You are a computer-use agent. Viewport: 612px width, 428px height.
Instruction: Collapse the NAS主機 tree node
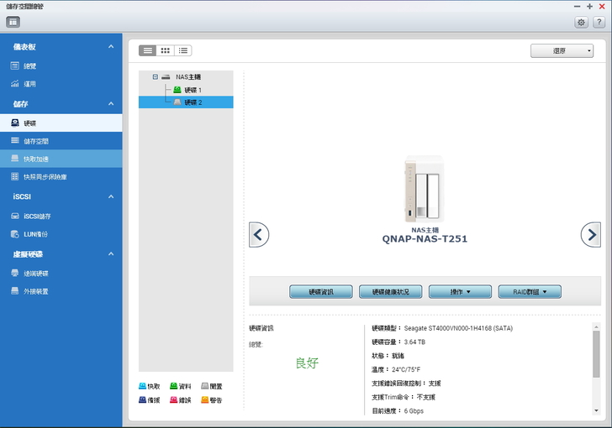click(x=155, y=76)
